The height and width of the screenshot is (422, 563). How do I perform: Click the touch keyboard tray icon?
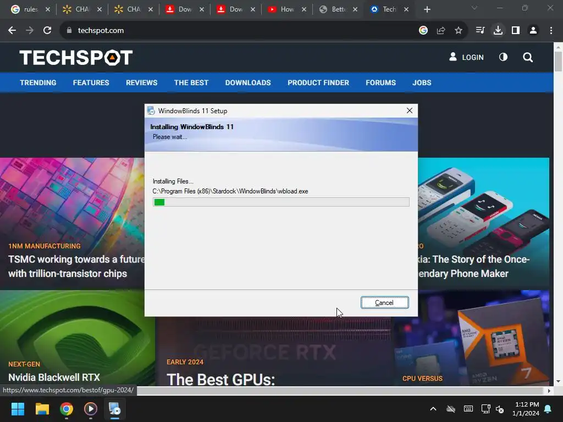tap(468, 409)
